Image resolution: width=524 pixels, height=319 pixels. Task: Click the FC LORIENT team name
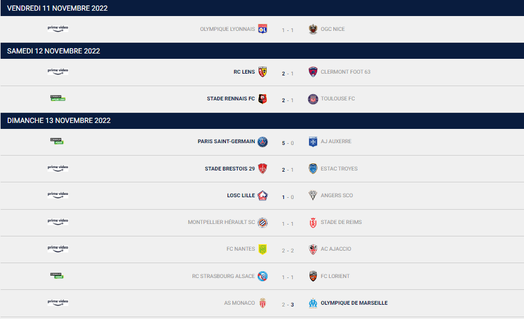pos(335,276)
